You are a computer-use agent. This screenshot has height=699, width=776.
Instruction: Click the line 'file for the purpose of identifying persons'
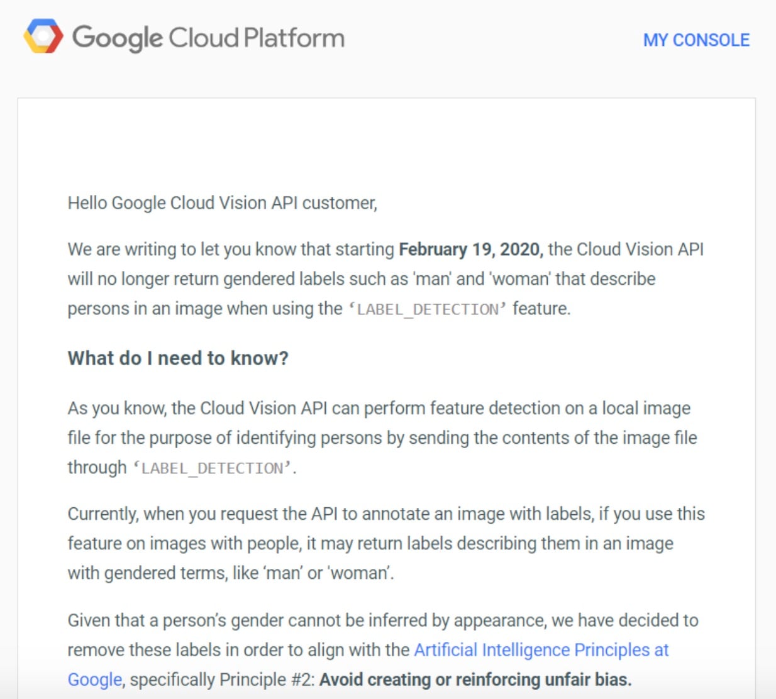382,438
